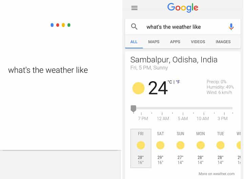Click the large sun weather icon

(x=138, y=88)
